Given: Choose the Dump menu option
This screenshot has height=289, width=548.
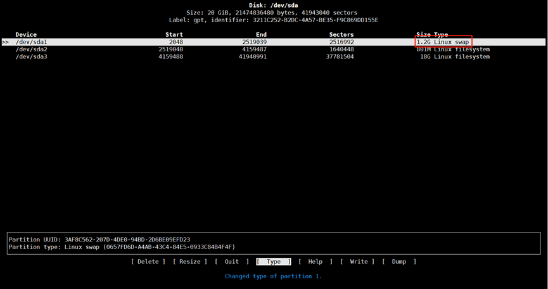Looking at the screenshot, I should (399, 262).
